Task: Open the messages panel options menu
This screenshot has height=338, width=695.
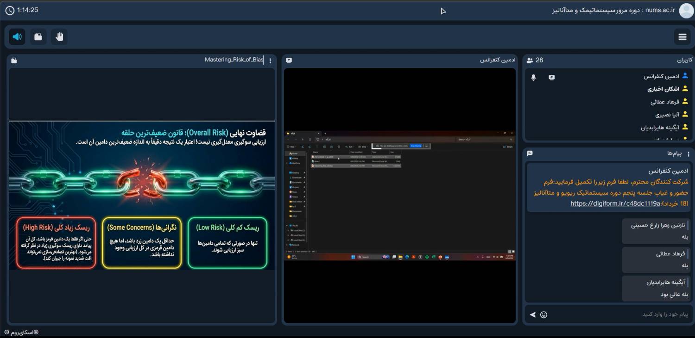Action: pos(689,154)
